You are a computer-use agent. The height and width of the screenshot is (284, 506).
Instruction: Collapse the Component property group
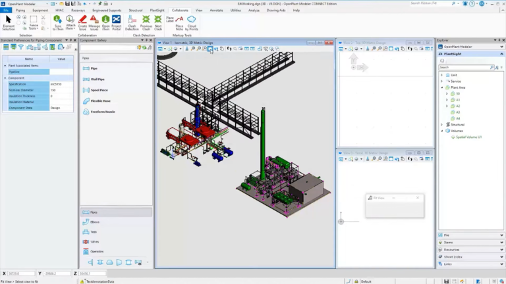coord(5,78)
